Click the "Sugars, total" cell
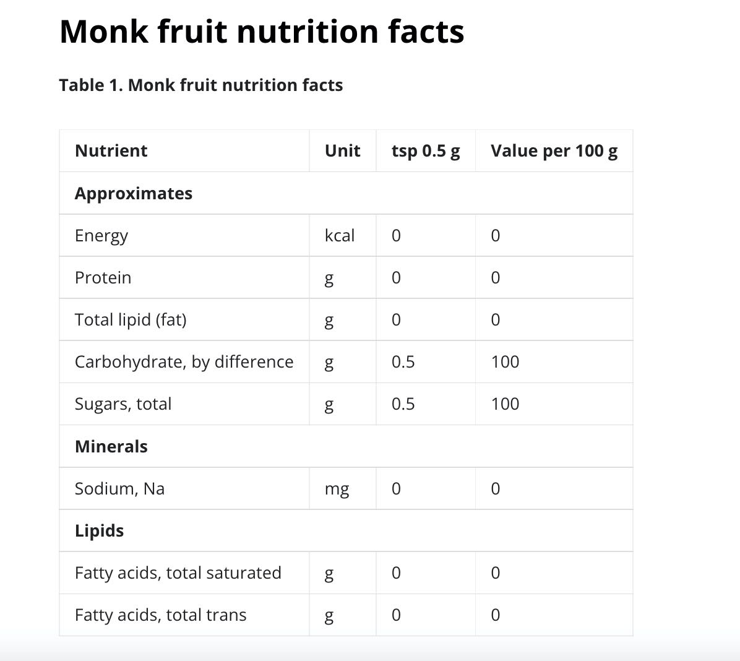The image size is (740, 661). pyautogui.click(x=123, y=404)
